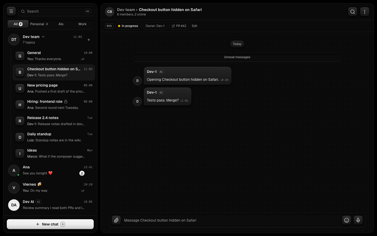Viewport: 377px width, 236px height.
Task: Click the Checkout button hidden on Safari header title
Action: pyautogui.click(x=170, y=10)
